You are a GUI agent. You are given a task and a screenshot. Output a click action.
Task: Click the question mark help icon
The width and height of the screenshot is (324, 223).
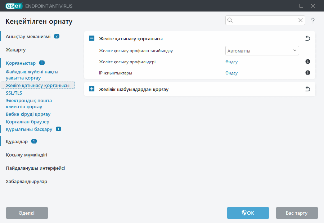(313, 21)
